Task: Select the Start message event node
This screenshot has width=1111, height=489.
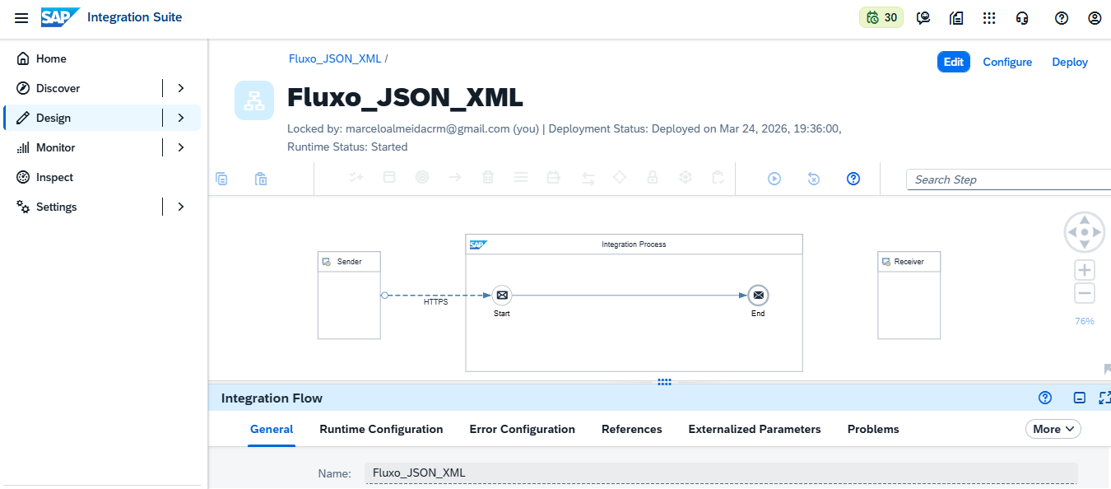Action: pyautogui.click(x=502, y=295)
